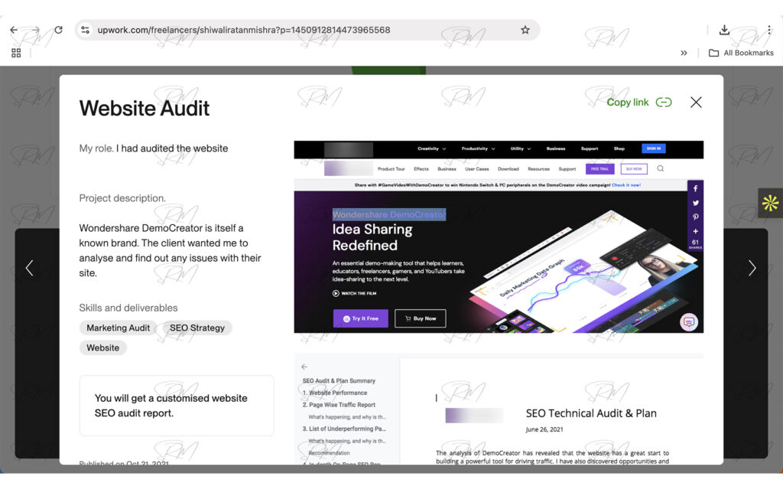This screenshot has height=489, width=783.
Task: Click Product Tour menu item
Action: 391,169
